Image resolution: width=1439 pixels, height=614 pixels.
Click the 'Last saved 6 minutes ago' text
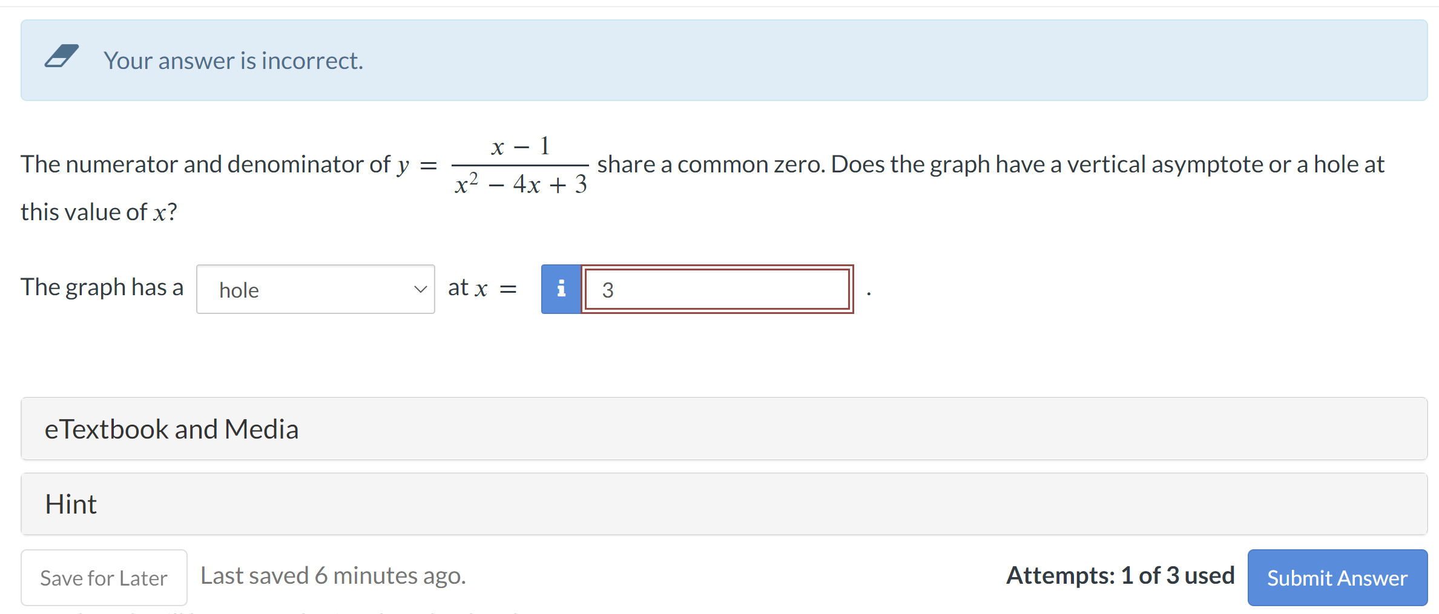[334, 575]
